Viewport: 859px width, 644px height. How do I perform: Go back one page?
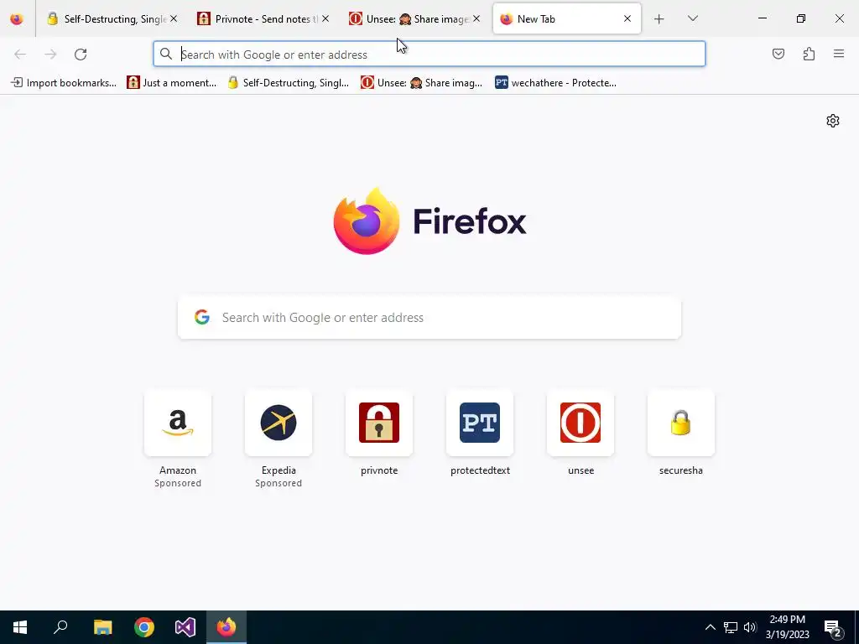[20, 55]
